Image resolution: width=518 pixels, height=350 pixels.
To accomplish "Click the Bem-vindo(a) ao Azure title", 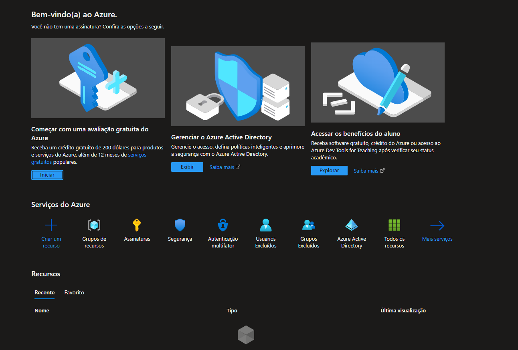I will click(74, 15).
